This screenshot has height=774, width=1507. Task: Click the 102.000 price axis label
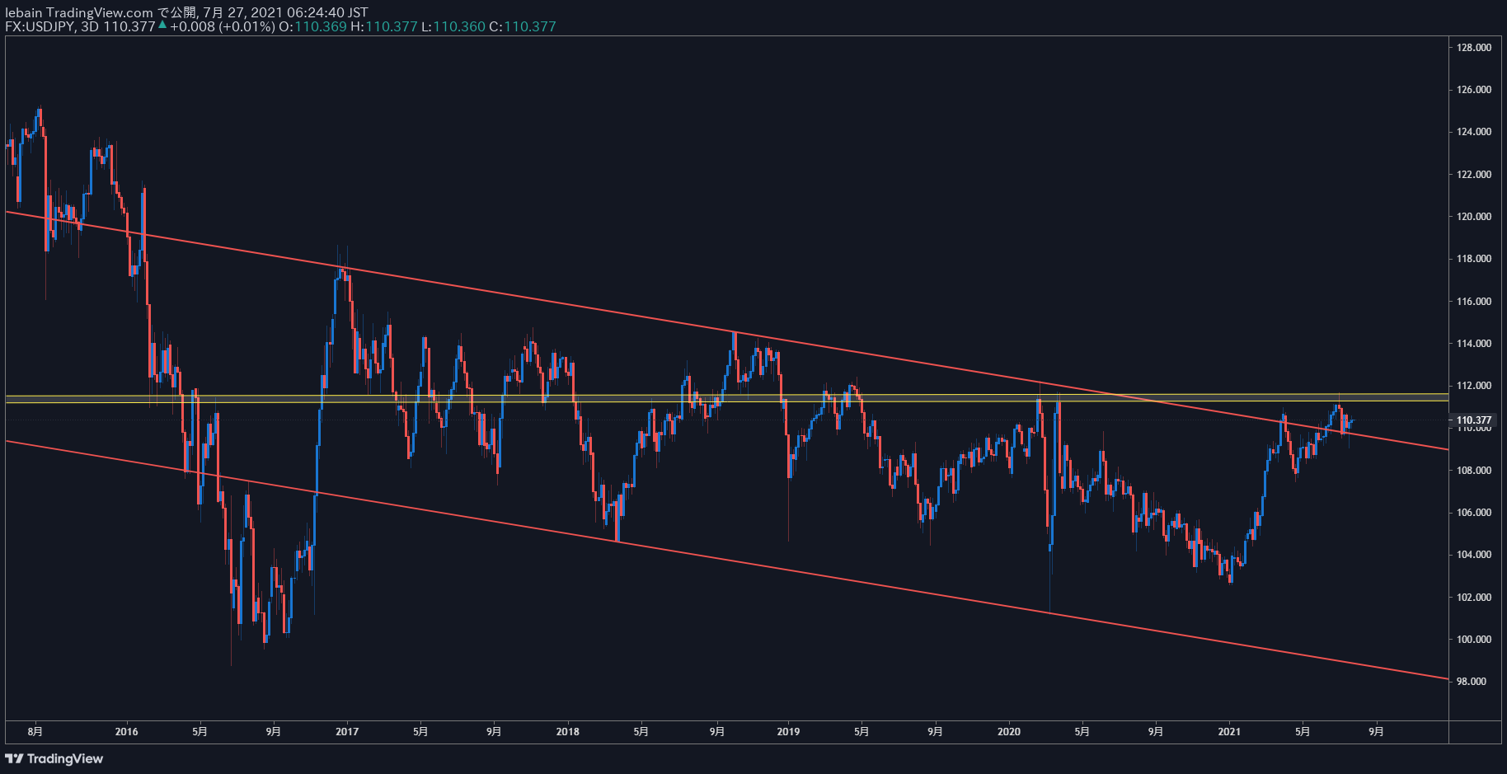1474,598
